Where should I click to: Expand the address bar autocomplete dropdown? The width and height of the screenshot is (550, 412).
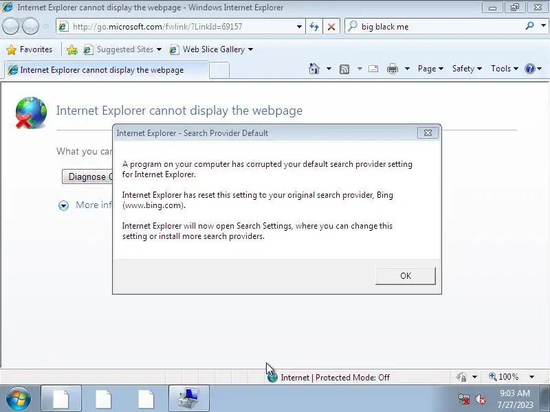pyautogui.click(x=299, y=27)
